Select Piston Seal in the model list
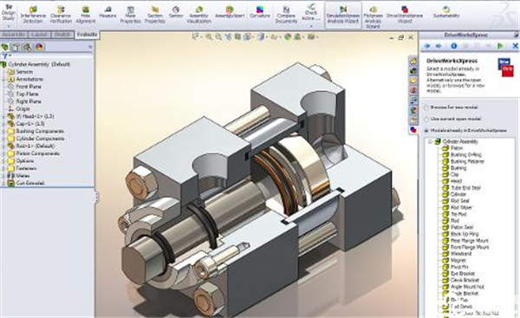Screen dimensions: 520x318 (x=462, y=227)
